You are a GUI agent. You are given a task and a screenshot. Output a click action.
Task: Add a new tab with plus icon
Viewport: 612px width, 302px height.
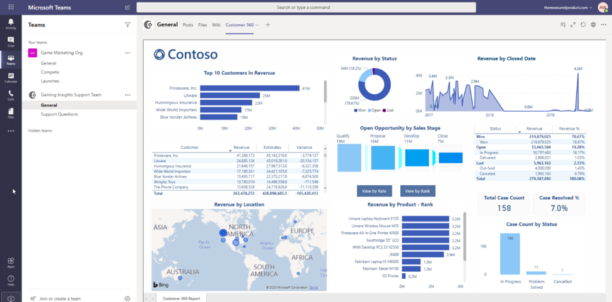[268, 25]
